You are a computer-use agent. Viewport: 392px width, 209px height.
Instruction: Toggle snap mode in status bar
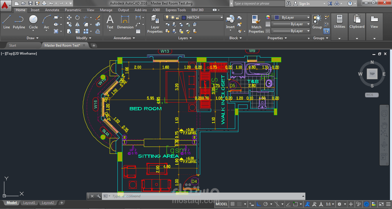240,204
